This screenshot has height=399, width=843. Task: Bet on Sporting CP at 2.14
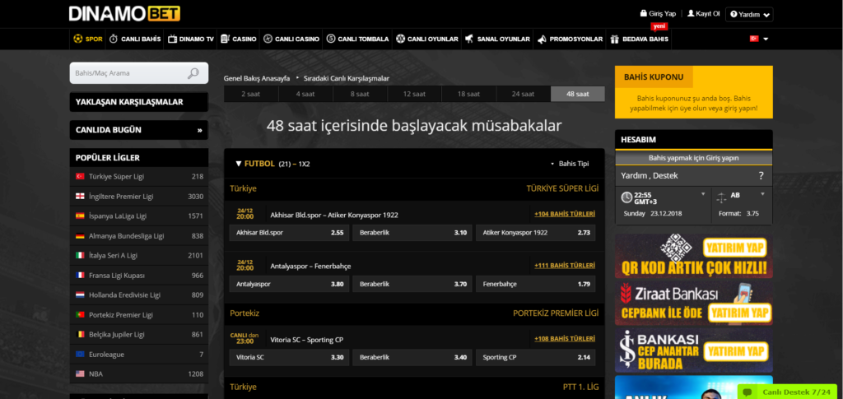tap(535, 357)
